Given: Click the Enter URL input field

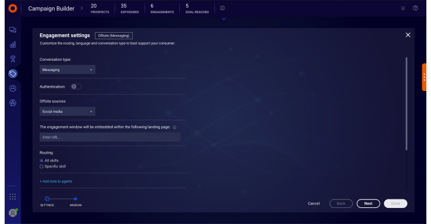Looking at the screenshot, I should pyautogui.click(x=110, y=137).
